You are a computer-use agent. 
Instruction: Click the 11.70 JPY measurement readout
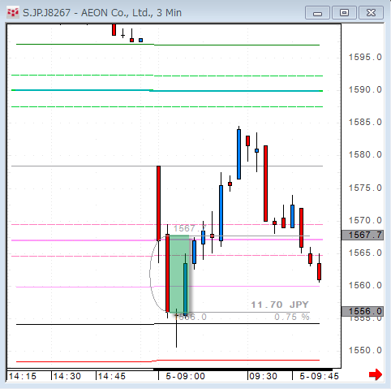280,305
